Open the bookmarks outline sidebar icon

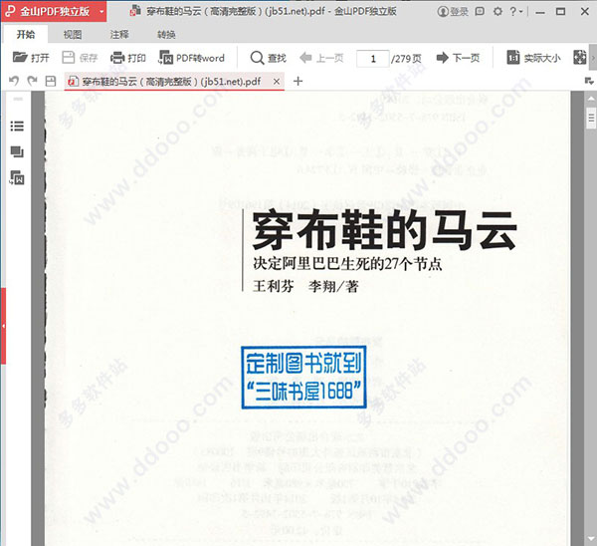coord(17,127)
